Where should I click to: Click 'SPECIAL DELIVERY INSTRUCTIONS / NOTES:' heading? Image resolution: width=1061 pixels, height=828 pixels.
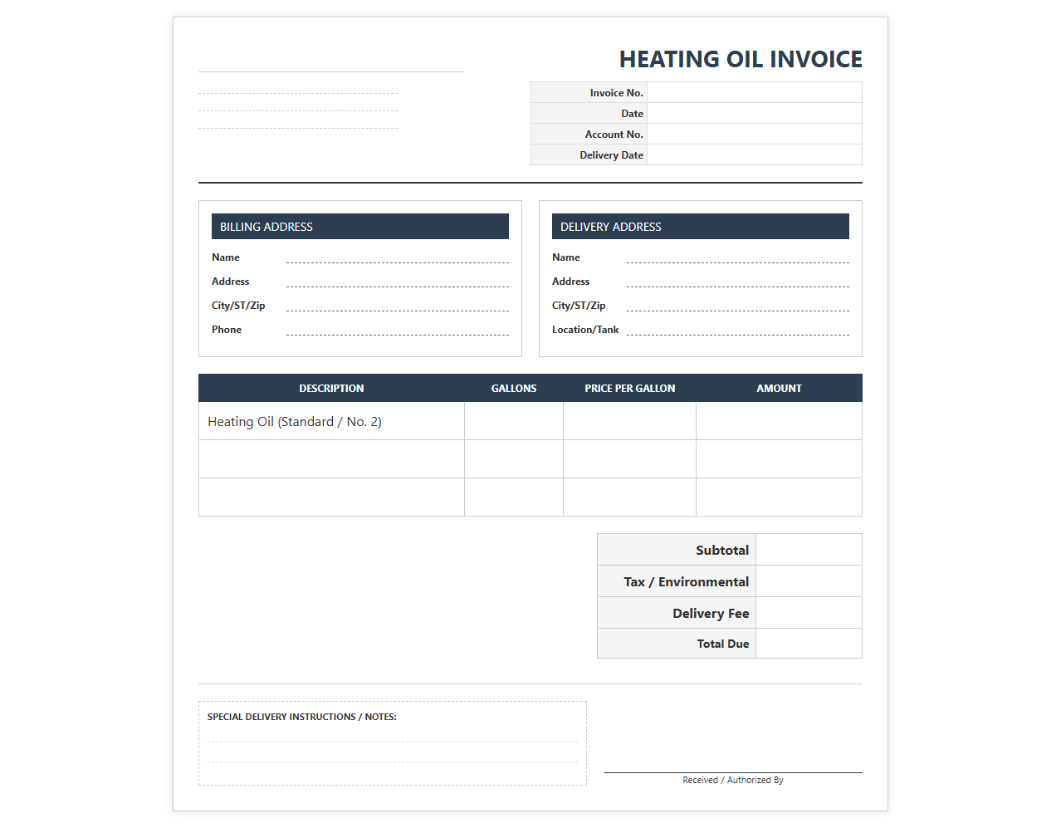click(302, 717)
